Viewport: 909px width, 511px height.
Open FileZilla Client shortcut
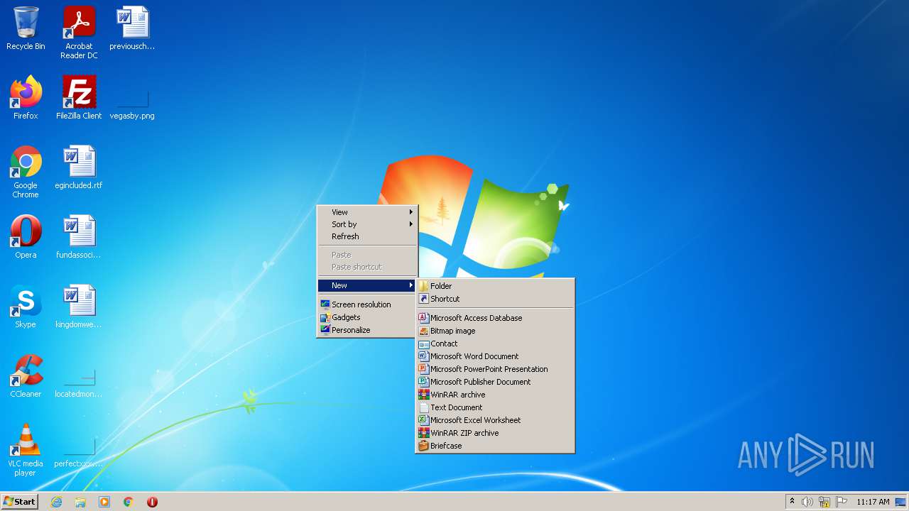pos(79,98)
